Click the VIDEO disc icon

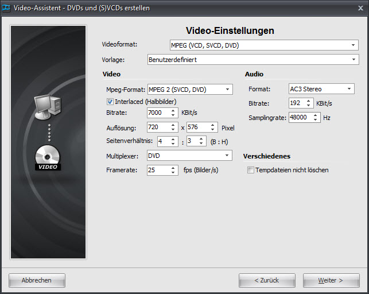click(x=48, y=157)
